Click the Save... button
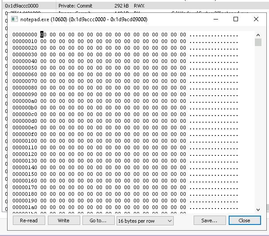269x236 pixels. coord(209,221)
